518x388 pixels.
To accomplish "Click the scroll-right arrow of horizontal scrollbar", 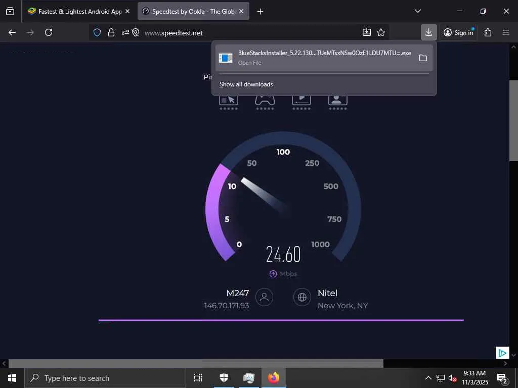I will click(505, 363).
